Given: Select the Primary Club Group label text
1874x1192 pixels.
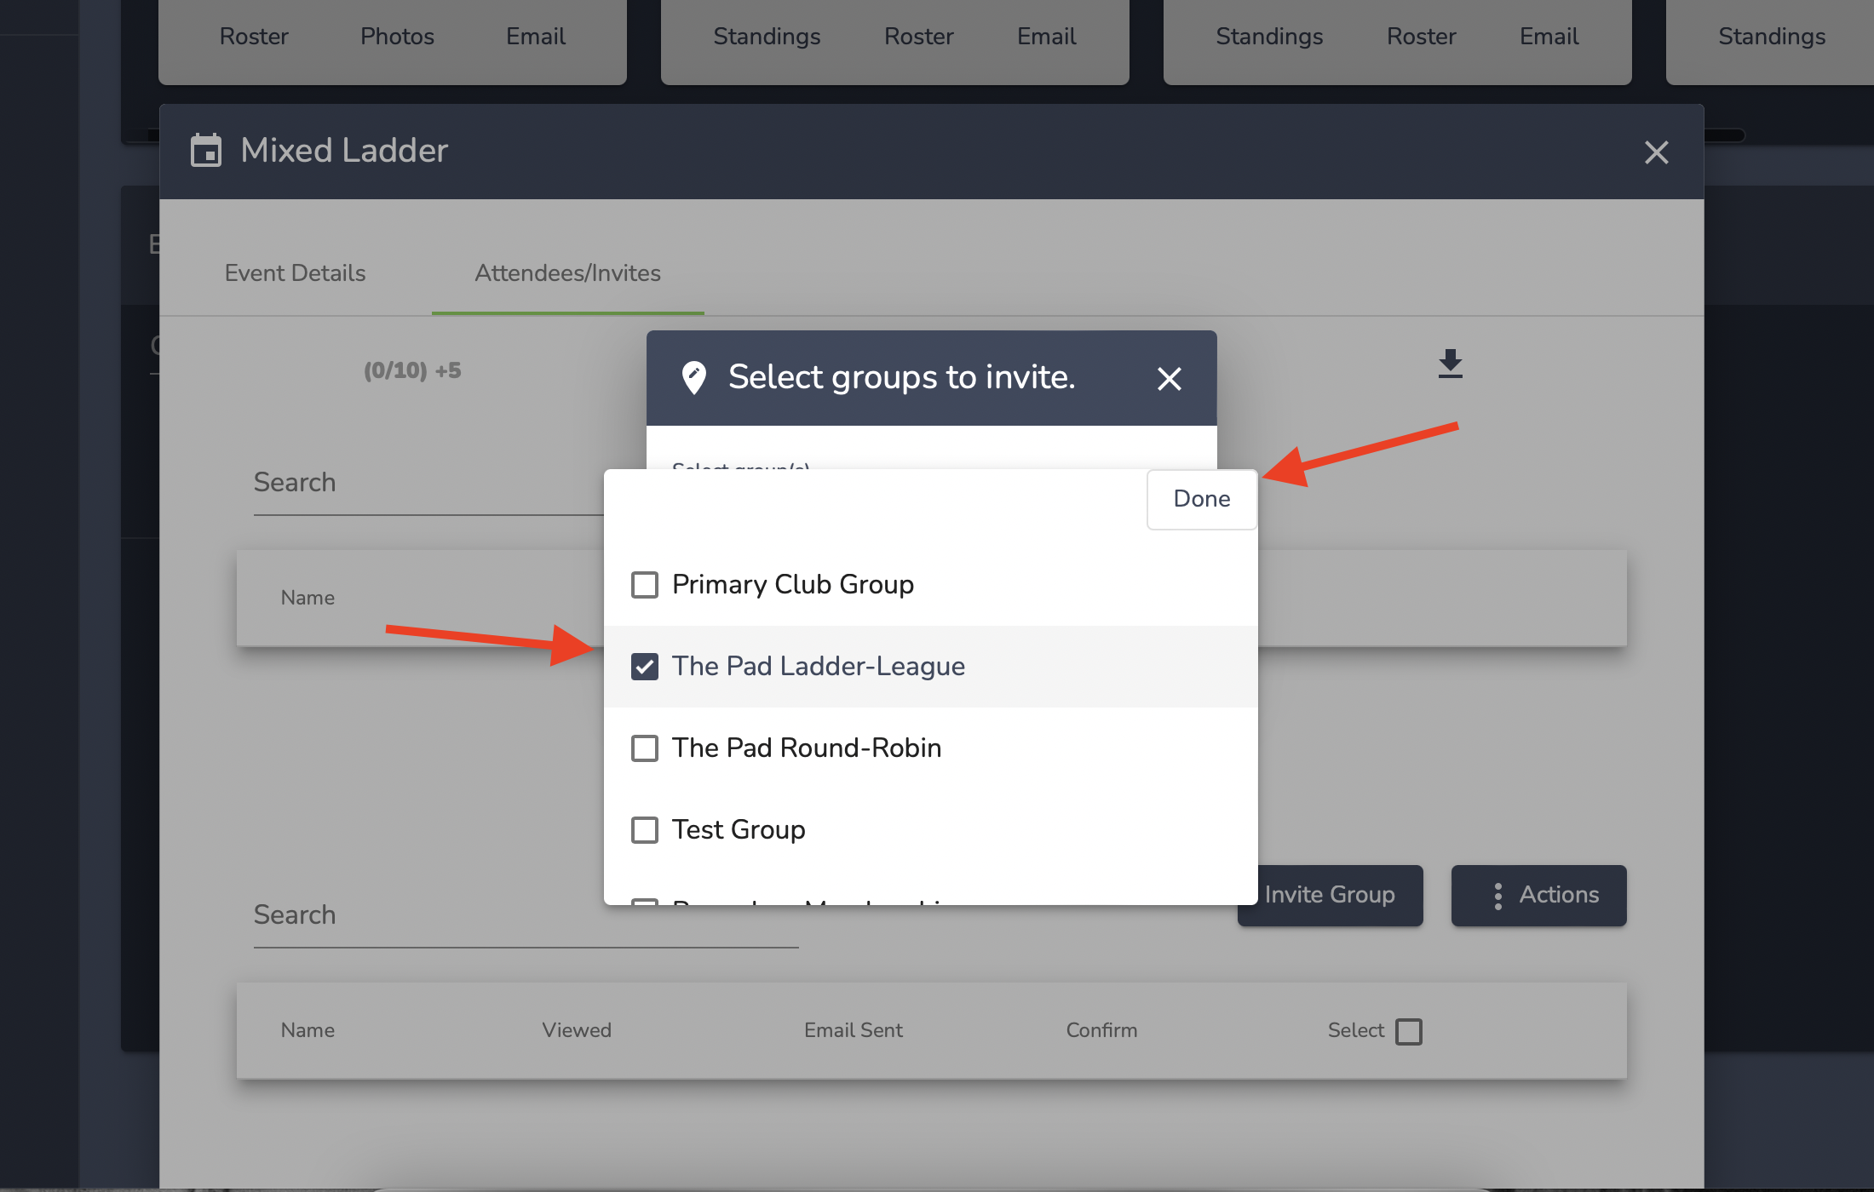Looking at the screenshot, I should point(792,585).
